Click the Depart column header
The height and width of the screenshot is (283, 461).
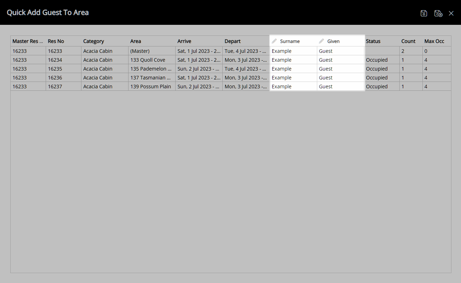246,41
